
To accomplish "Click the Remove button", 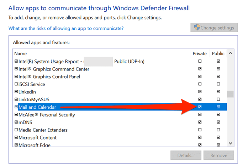I will (x=219, y=155).
